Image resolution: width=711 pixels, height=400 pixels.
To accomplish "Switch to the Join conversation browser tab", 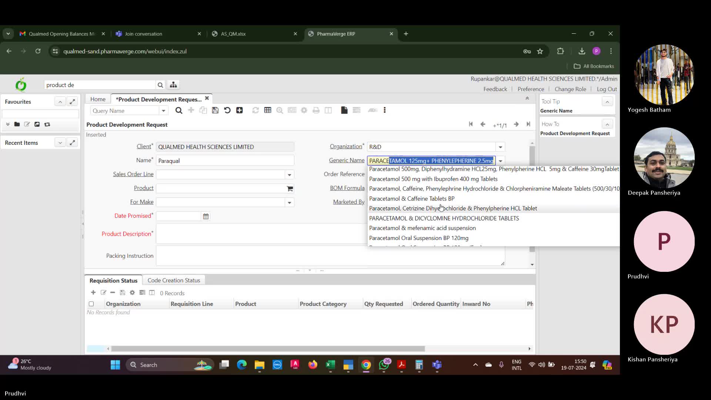I will pos(158,34).
